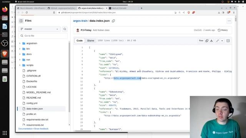
Task: Open config.yml in file tree
Action: click(x=32, y=103)
